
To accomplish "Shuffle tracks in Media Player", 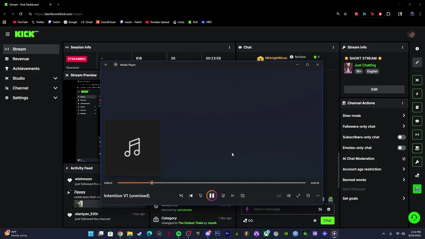I will (x=181, y=196).
